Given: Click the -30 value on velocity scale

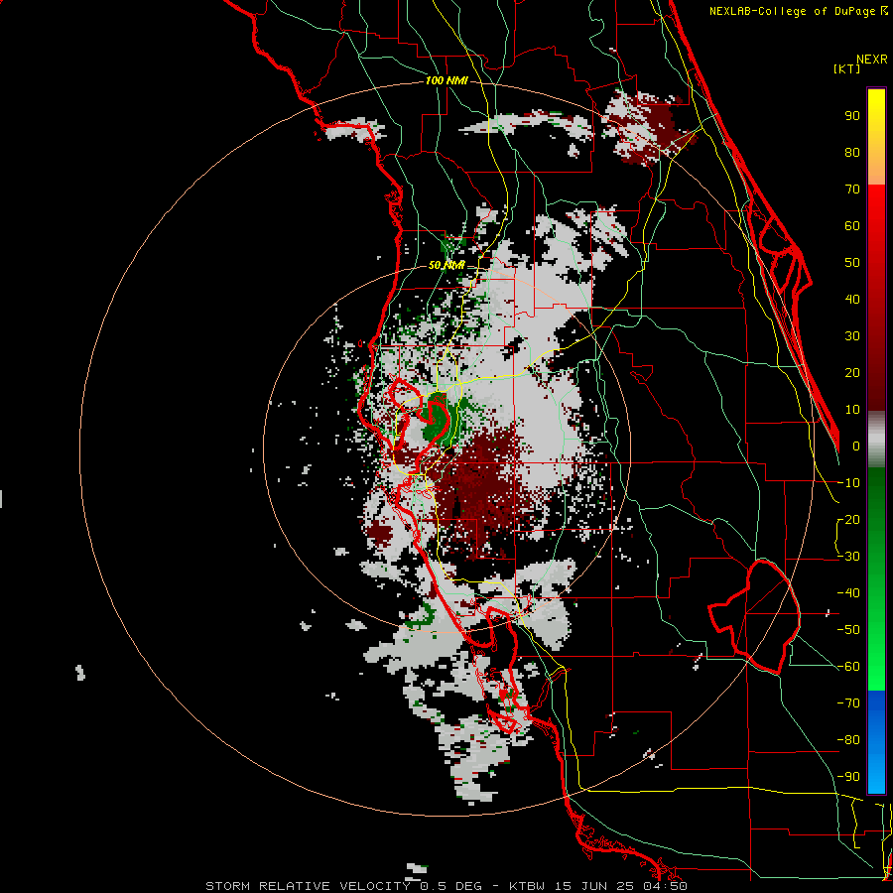Looking at the screenshot, I should tap(848, 557).
